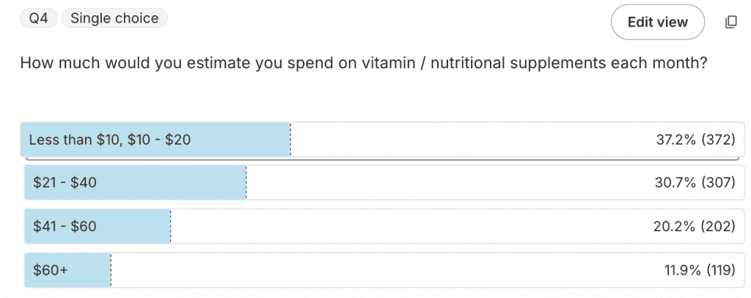Click the Single choice badge
The height and width of the screenshot is (298, 751).
(114, 18)
